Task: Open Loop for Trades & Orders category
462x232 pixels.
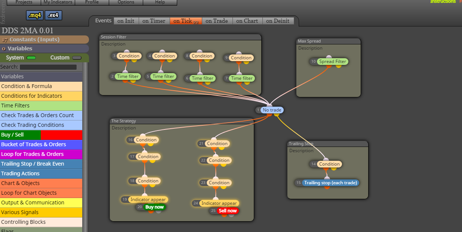Action: coord(41,154)
